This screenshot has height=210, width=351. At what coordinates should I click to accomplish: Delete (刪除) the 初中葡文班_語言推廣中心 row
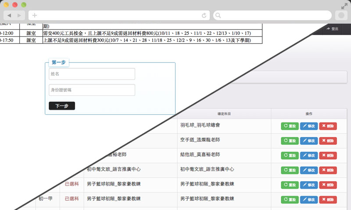pyautogui.click(x=328, y=170)
